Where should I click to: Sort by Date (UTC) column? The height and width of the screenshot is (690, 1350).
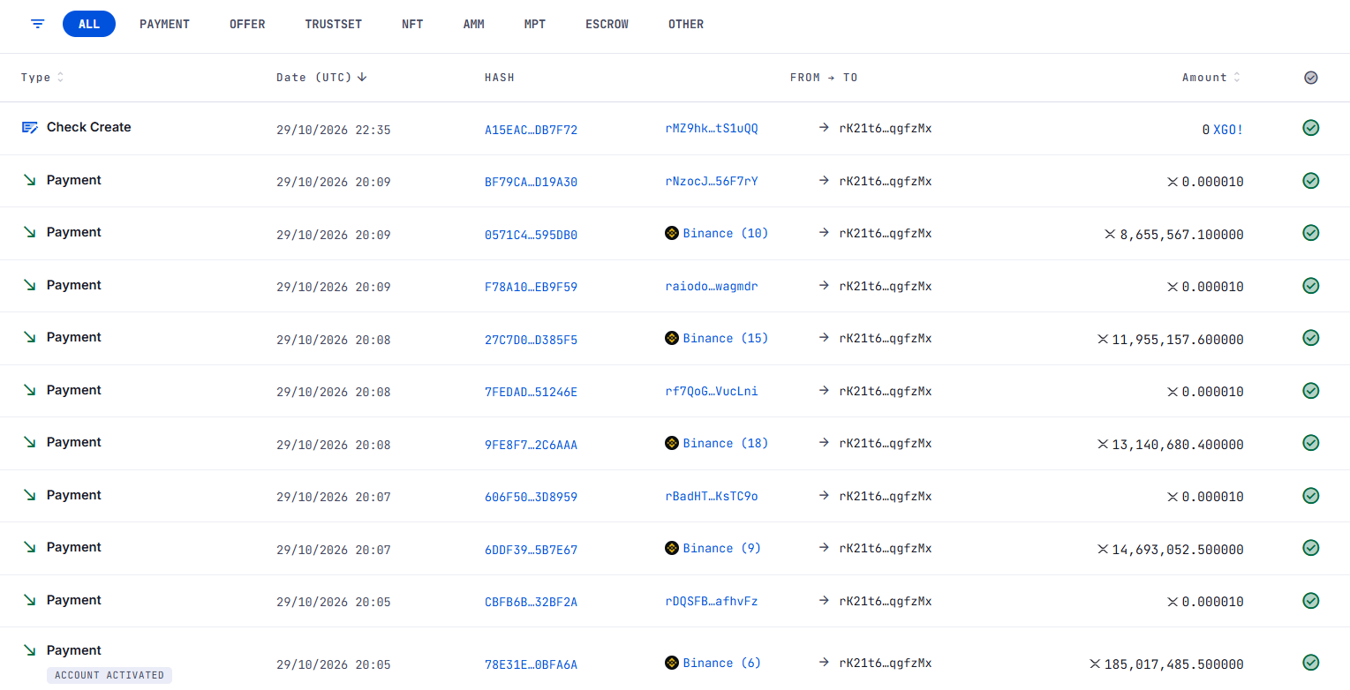[321, 78]
